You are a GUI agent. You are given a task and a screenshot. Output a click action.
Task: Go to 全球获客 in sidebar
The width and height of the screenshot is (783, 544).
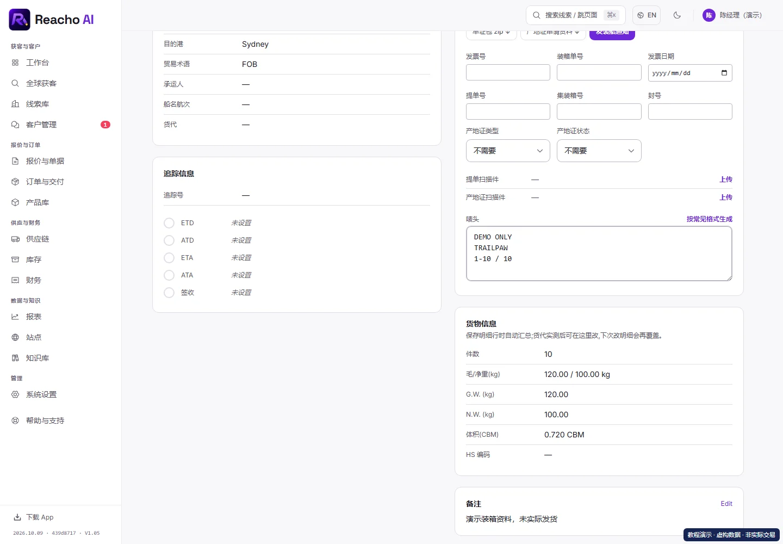(60, 83)
